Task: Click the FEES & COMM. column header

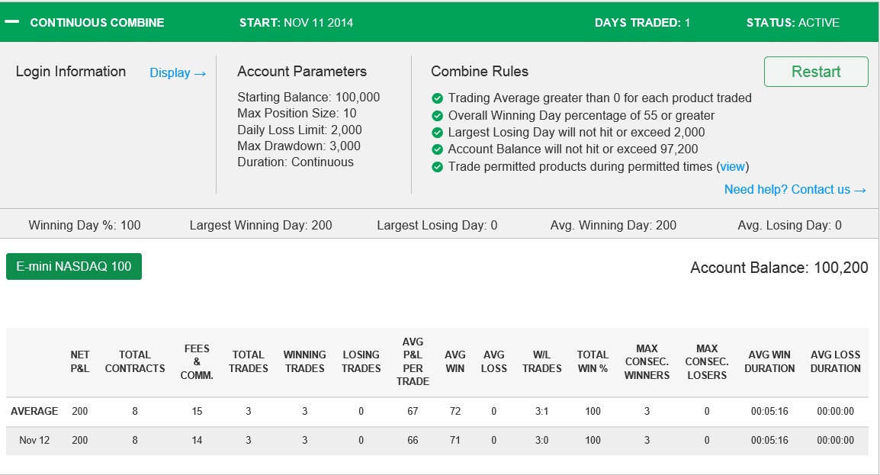Action: (x=197, y=361)
